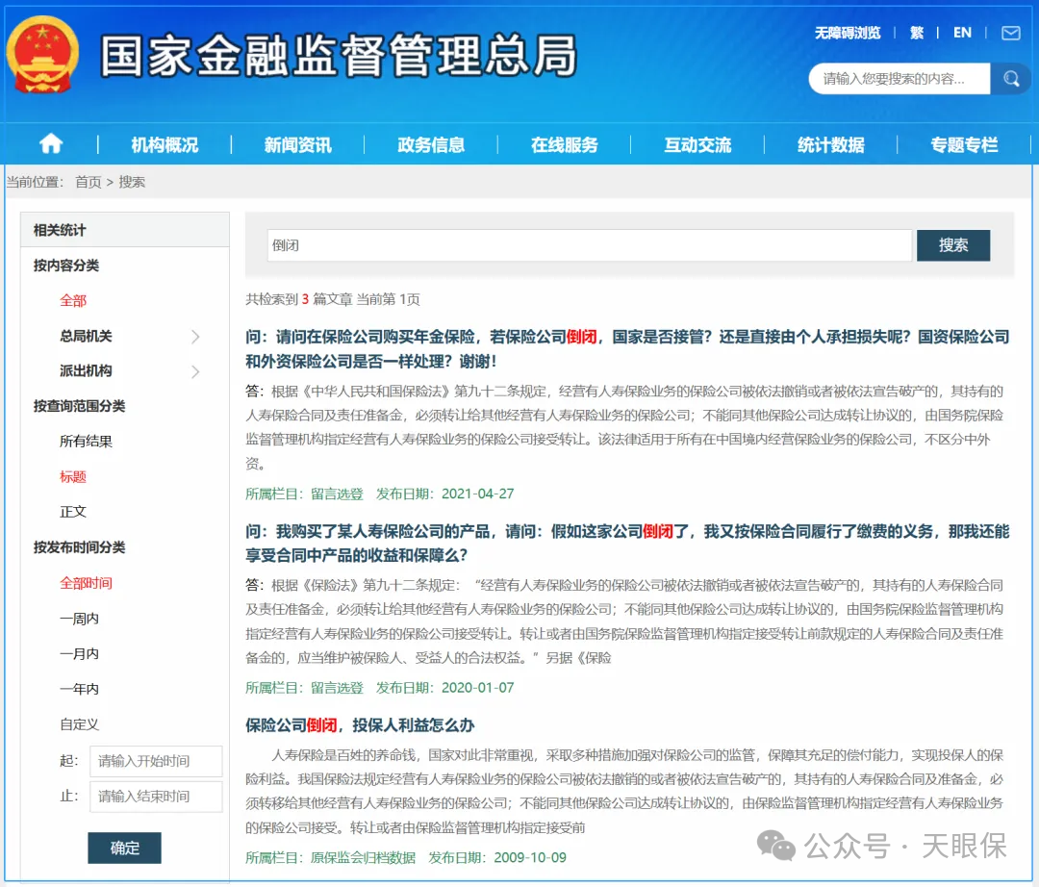Click the magnifier icon to search
This screenshot has height=887, width=1039.
1011,79
